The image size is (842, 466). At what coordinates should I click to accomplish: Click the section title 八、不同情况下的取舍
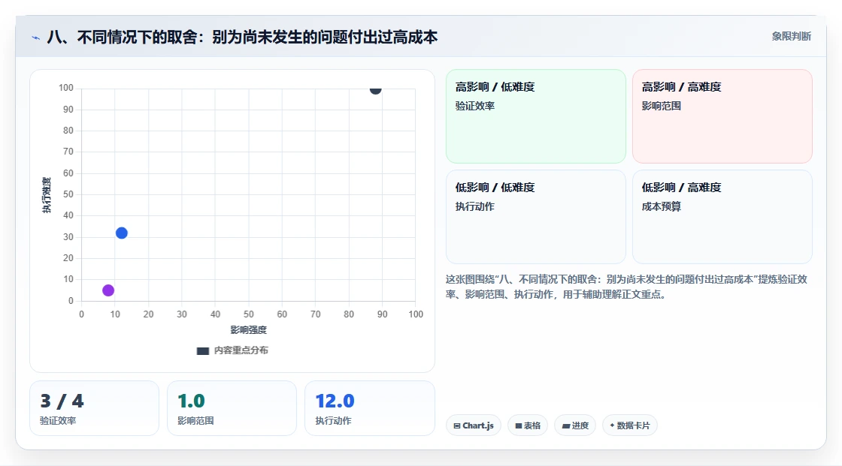(x=242, y=37)
